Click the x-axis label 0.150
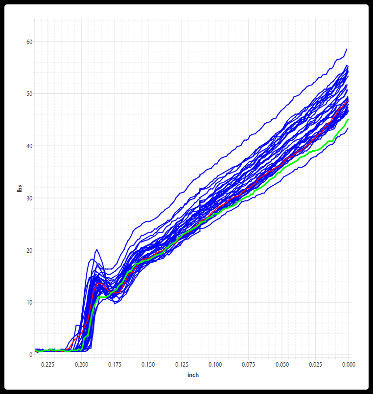This screenshot has width=373, height=394. pos(148,365)
